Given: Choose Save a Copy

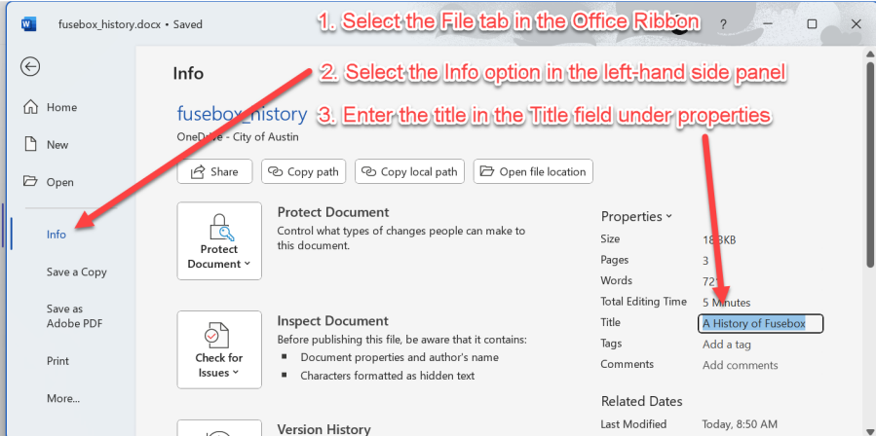Looking at the screenshot, I should tap(77, 272).
